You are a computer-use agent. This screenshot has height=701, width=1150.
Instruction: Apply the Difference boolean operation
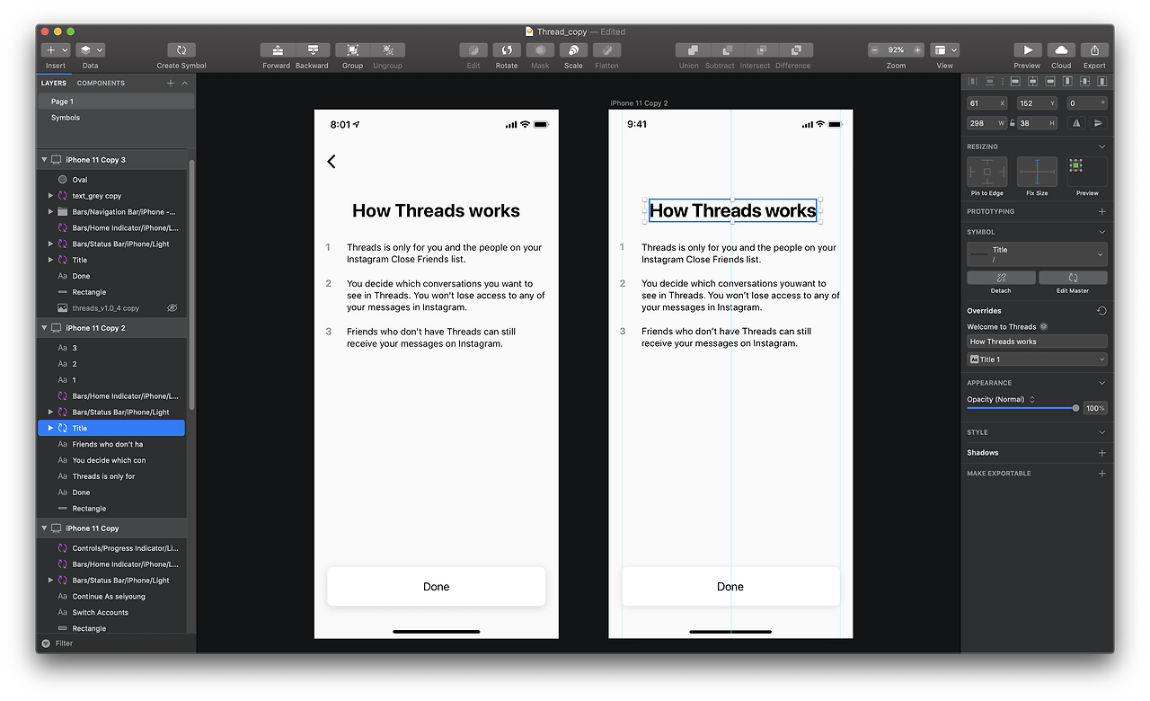pos(796,50)
